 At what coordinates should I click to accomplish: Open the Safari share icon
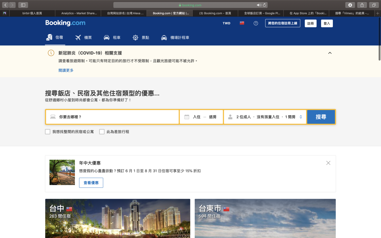[362, 5]
